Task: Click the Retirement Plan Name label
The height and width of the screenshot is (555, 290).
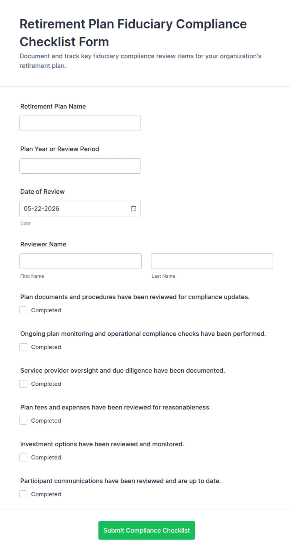Action: (x=53, y=107)
